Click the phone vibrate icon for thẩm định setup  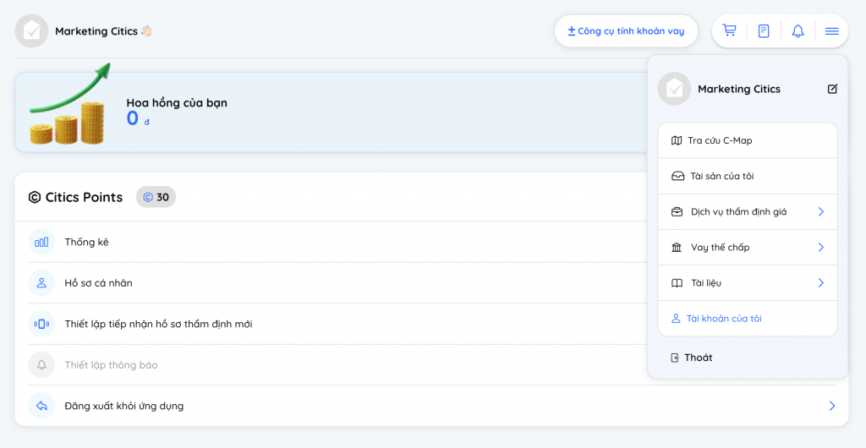(41, 324)
